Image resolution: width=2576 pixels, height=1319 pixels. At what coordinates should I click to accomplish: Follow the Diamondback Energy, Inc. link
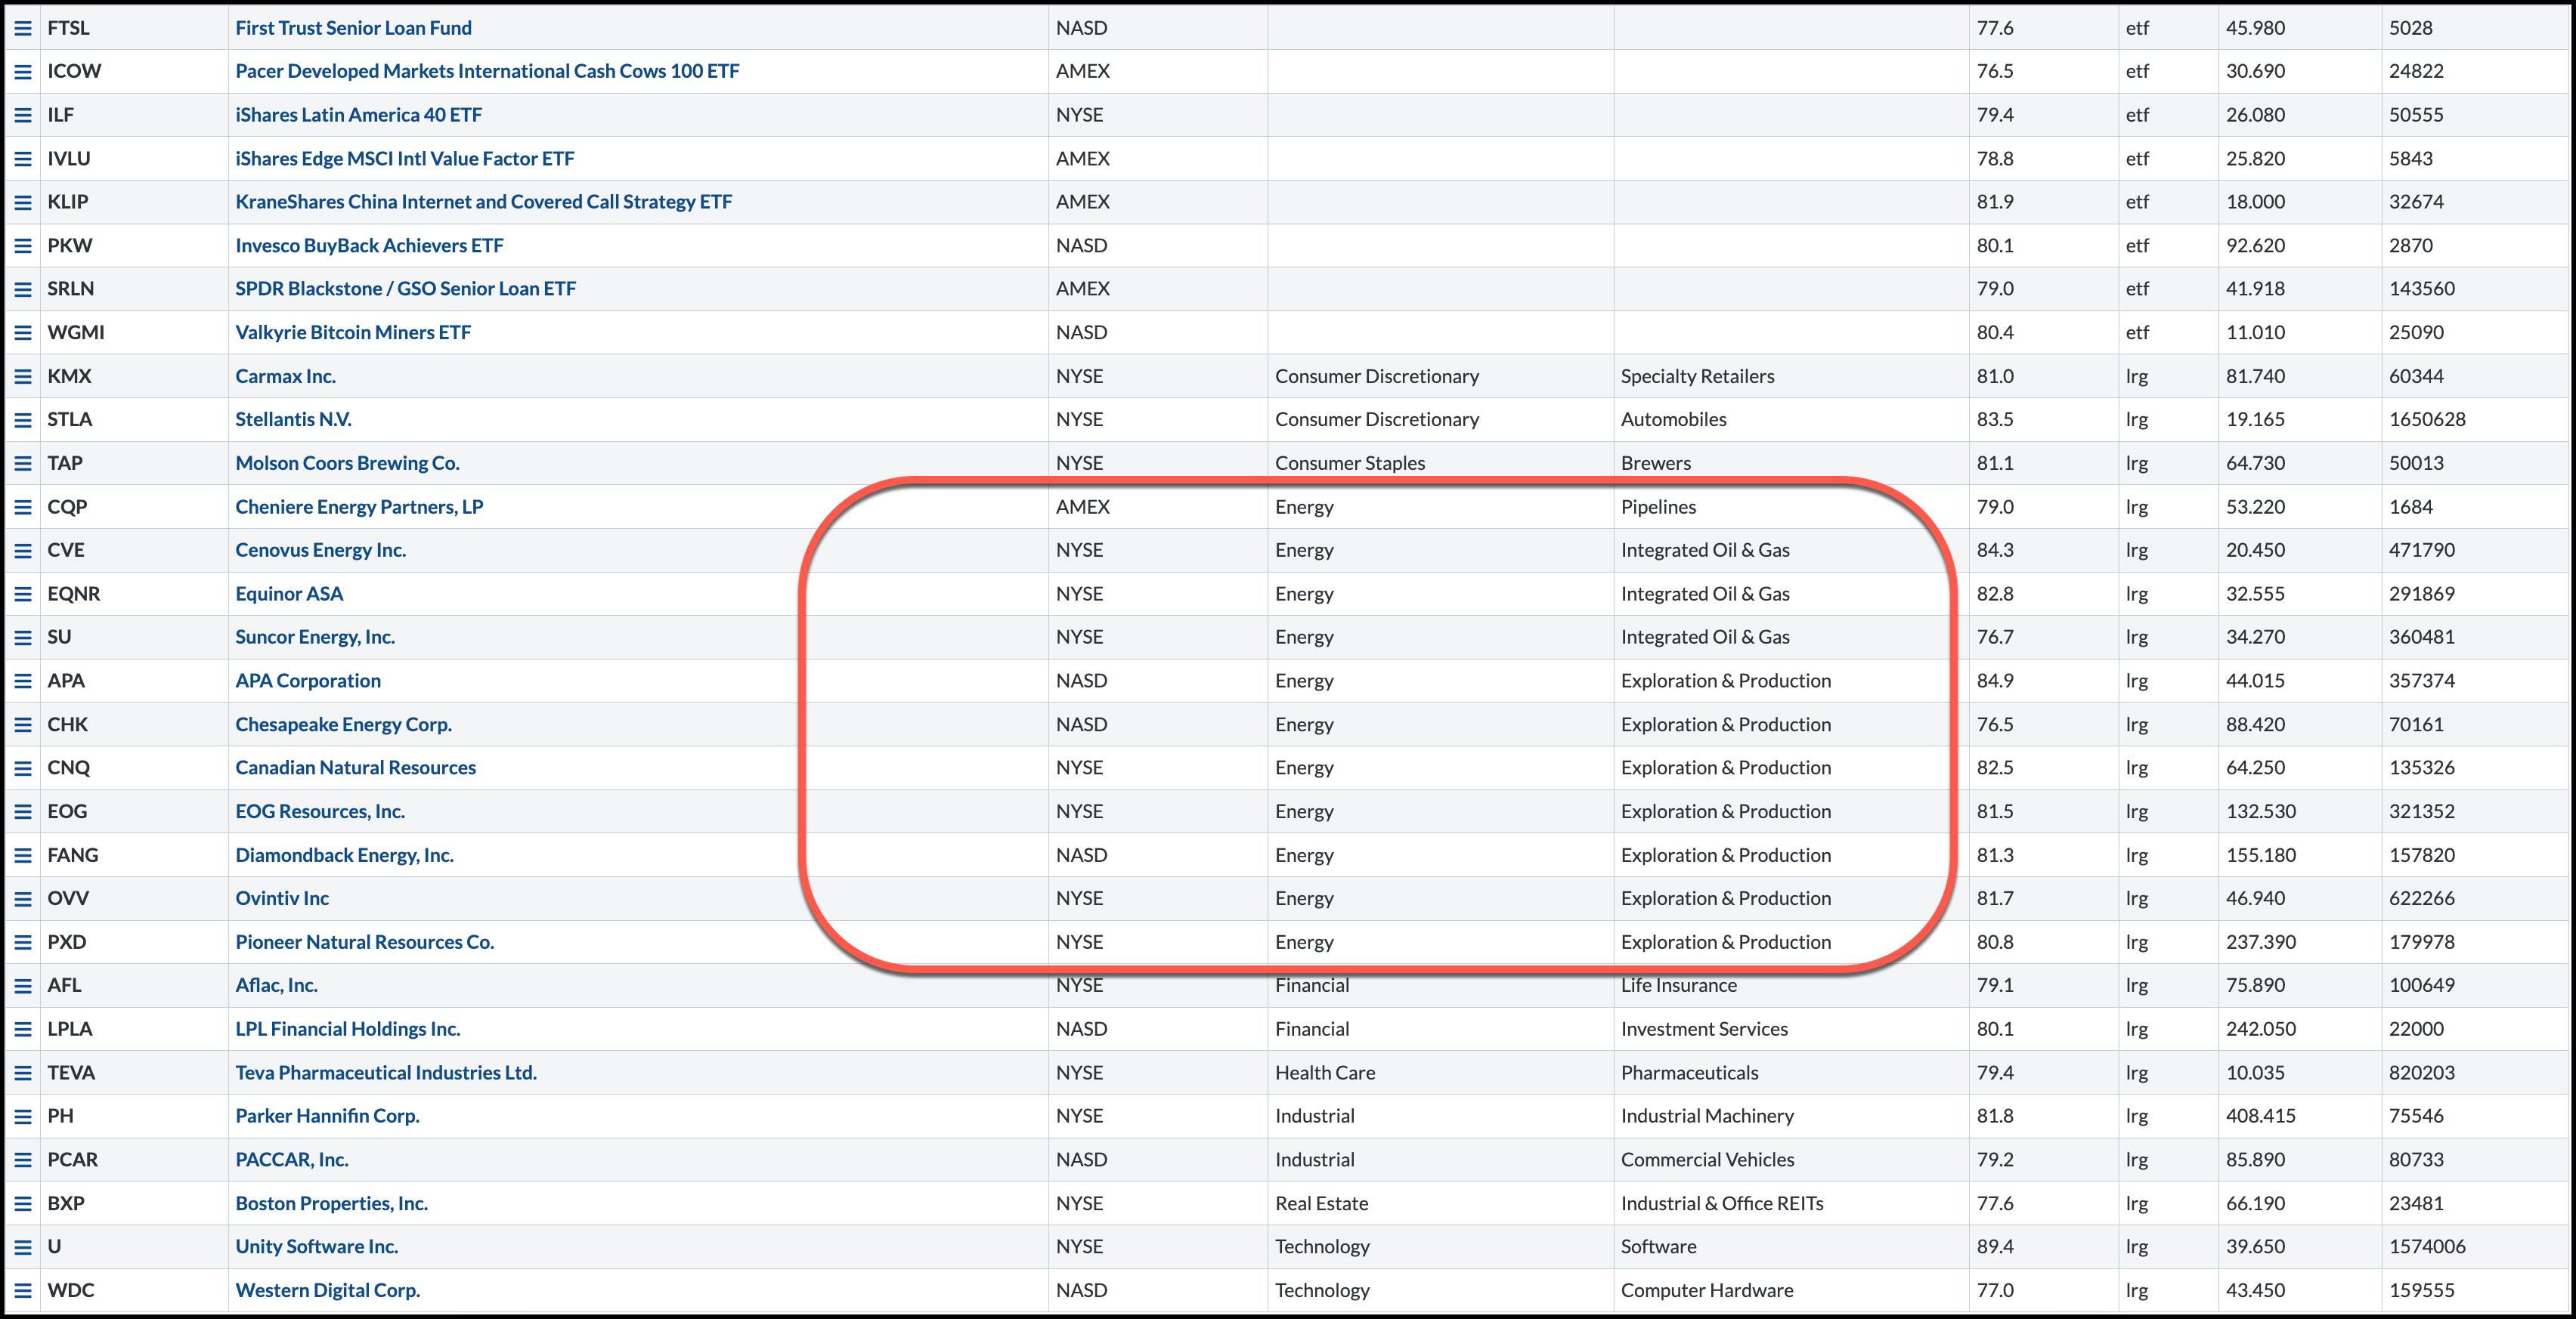click(x=344, y=855)
